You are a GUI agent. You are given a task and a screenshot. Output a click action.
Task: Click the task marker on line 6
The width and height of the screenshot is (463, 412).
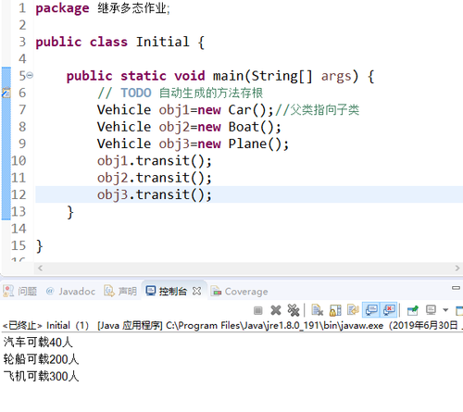click(x=6, y=93)
